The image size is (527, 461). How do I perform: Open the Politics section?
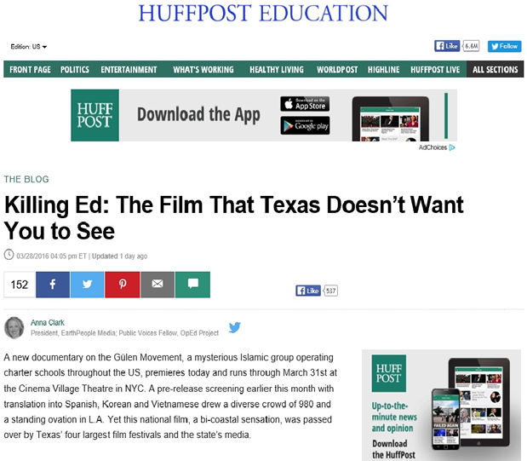pyautogui.click(x=75, y=69)
